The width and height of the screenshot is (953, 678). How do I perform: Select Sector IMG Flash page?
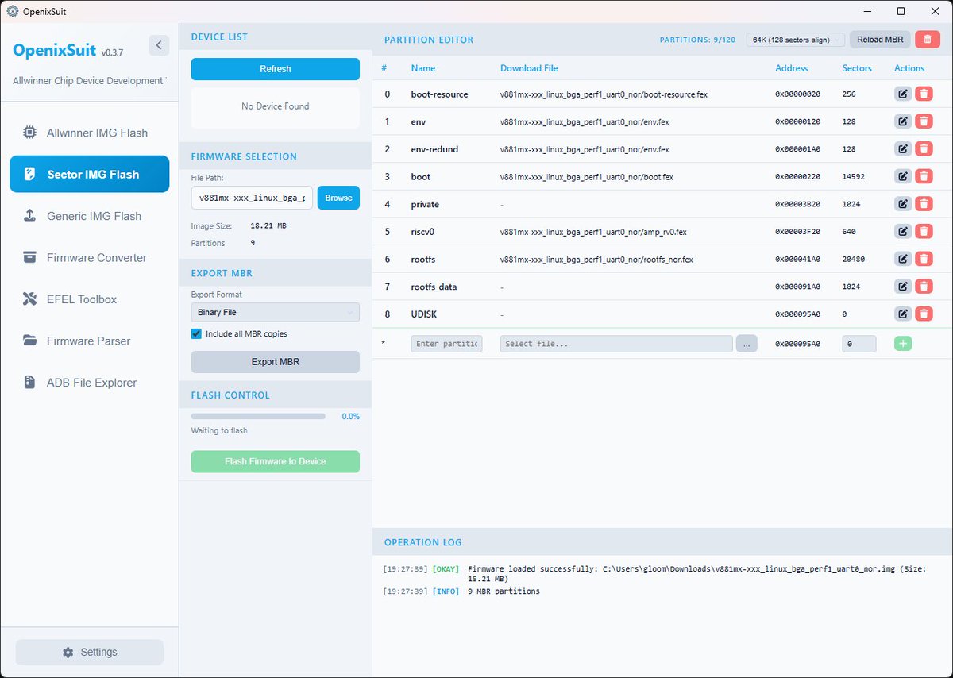[89, 174]
